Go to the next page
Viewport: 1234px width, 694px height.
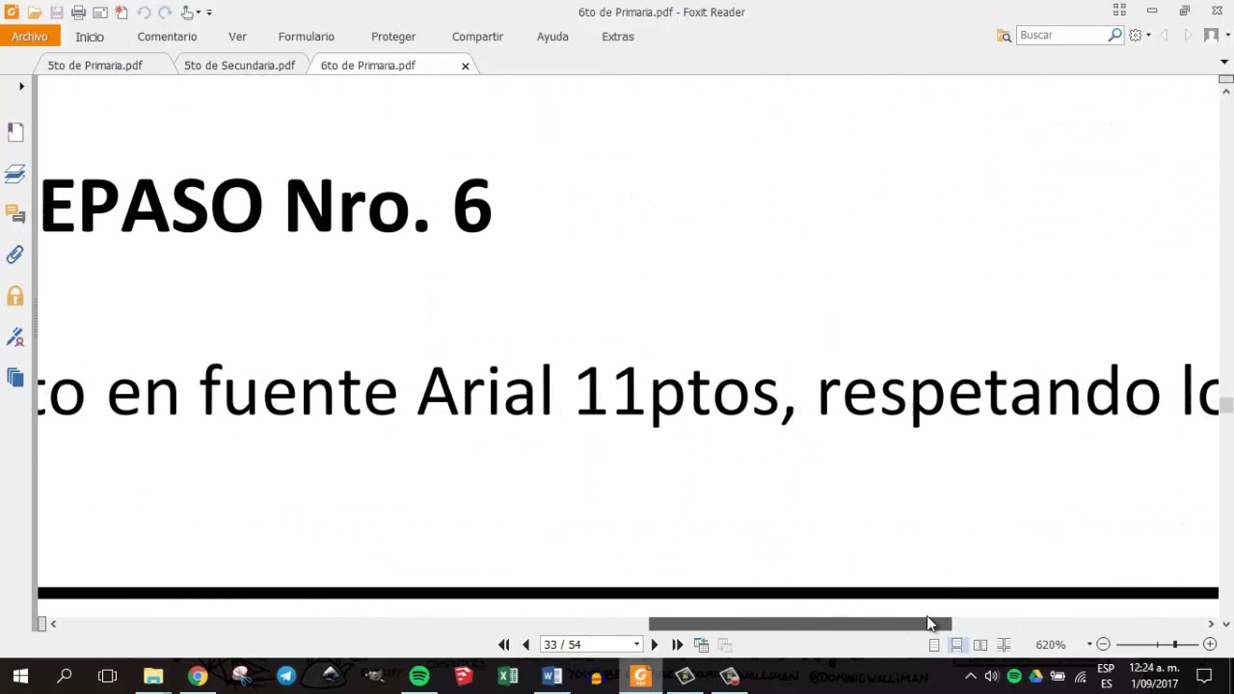click(655, 645)
